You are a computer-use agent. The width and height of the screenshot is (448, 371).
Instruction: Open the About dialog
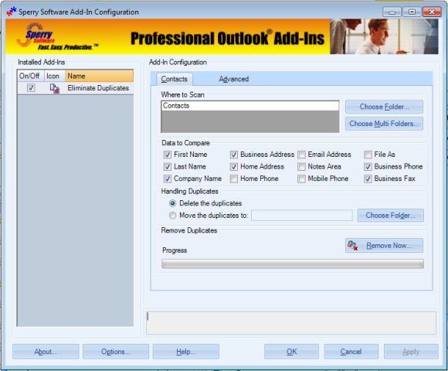46,352
